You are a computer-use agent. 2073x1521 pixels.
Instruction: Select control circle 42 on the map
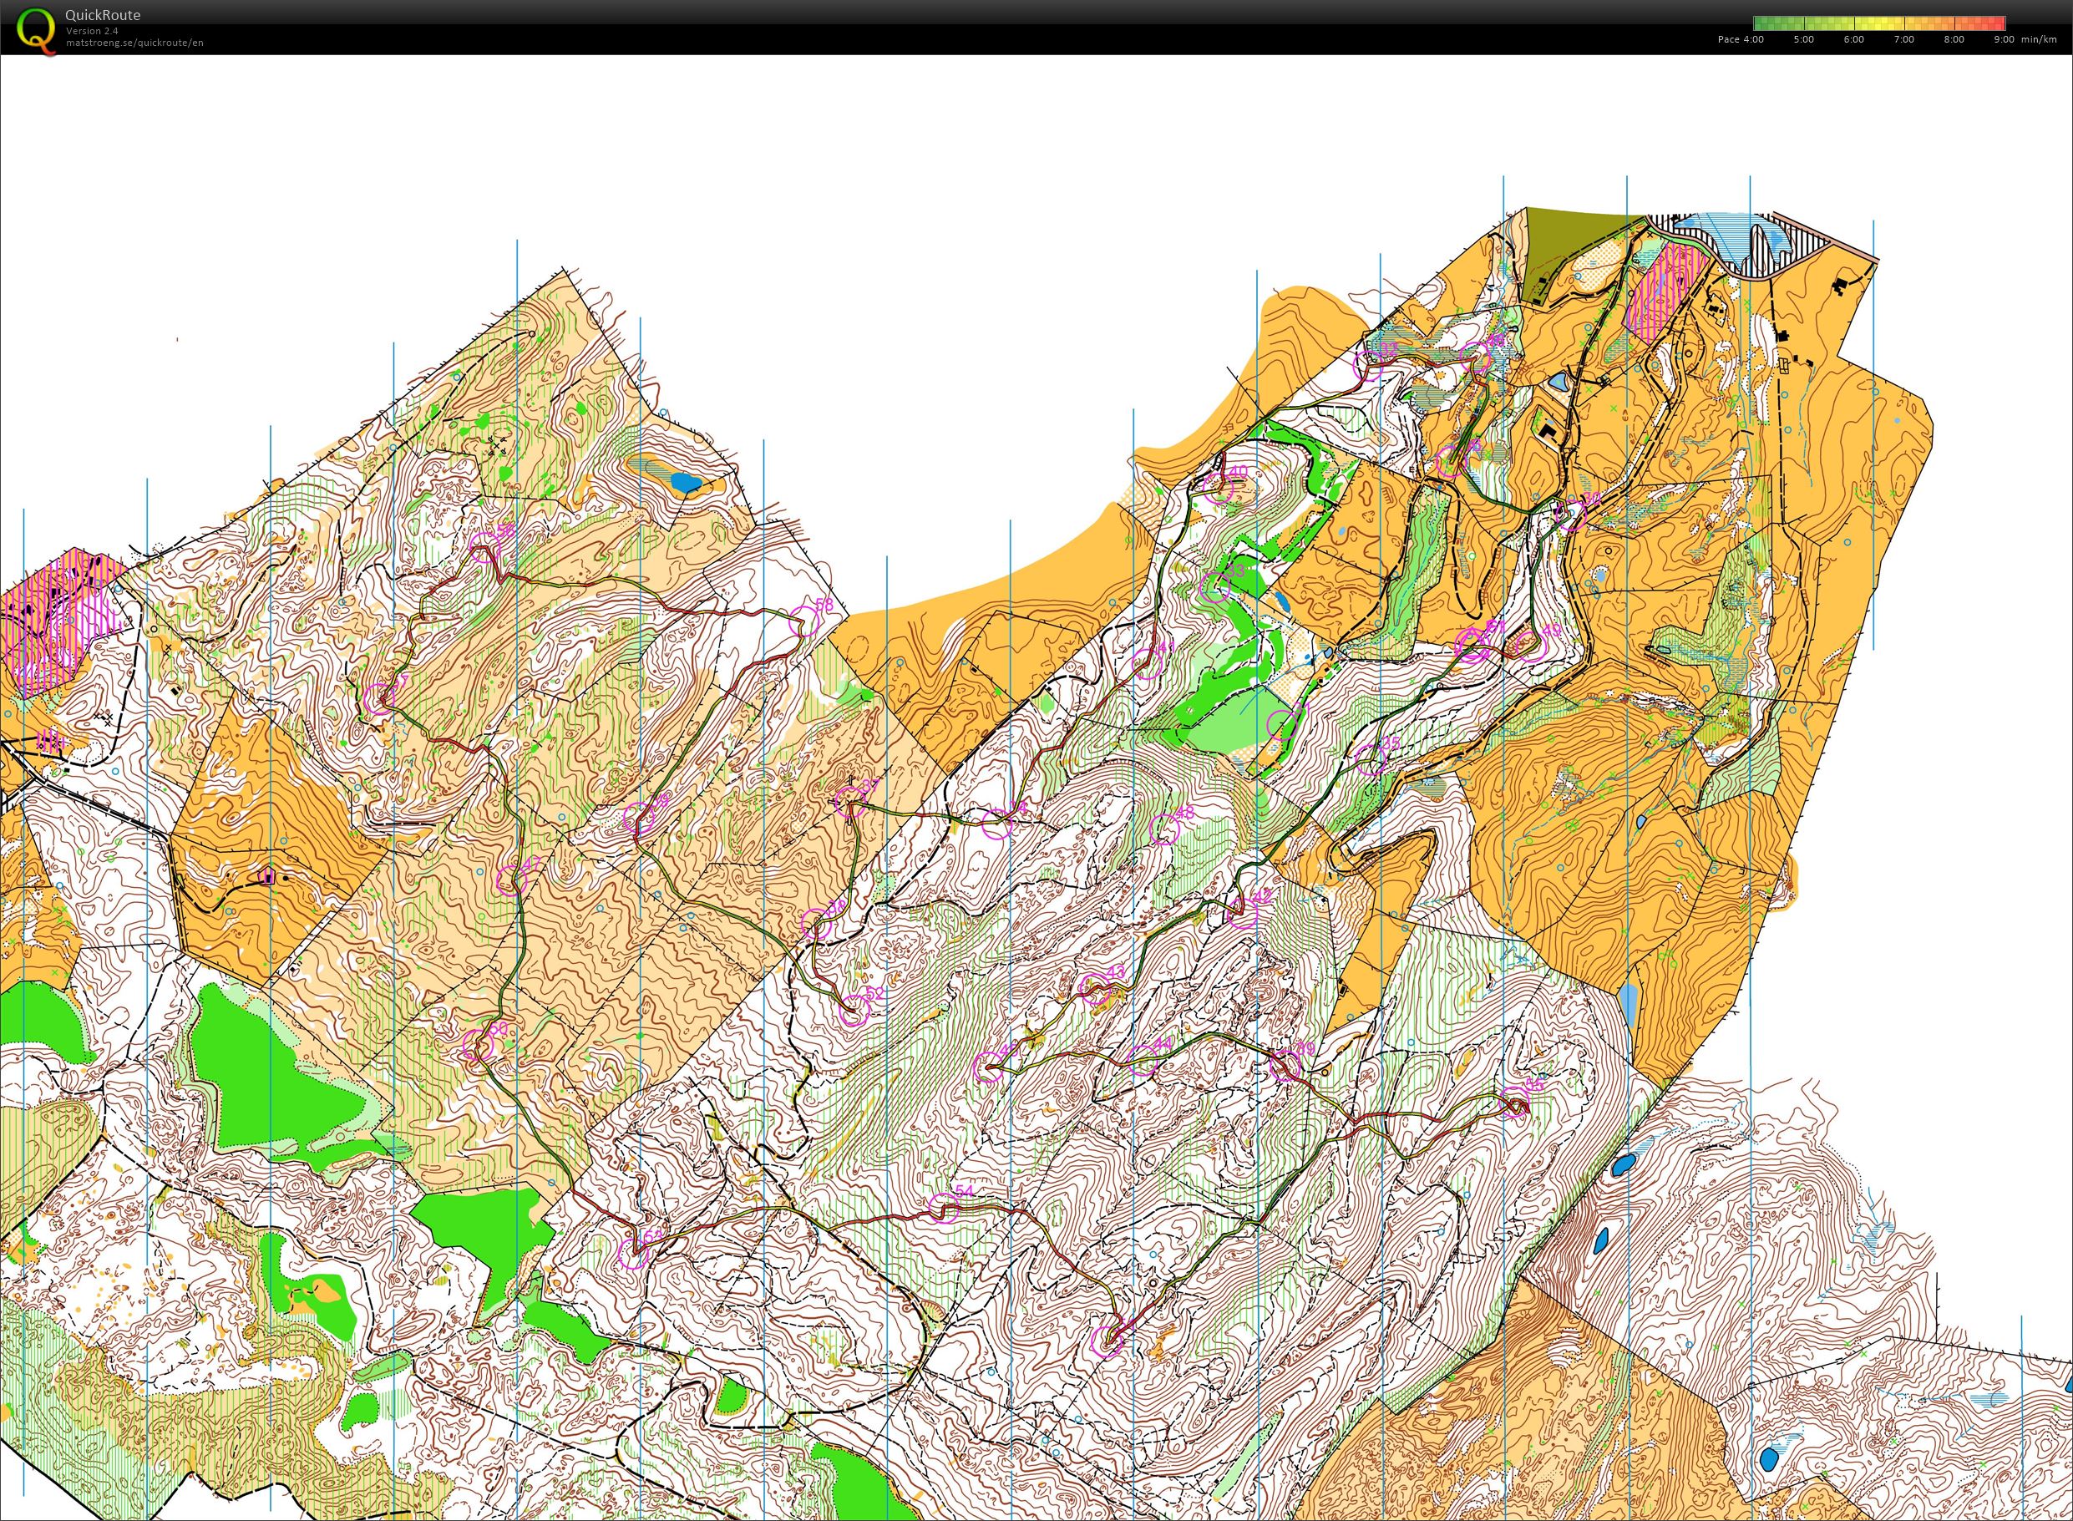pyautogui.click(x=1242, y=912)
